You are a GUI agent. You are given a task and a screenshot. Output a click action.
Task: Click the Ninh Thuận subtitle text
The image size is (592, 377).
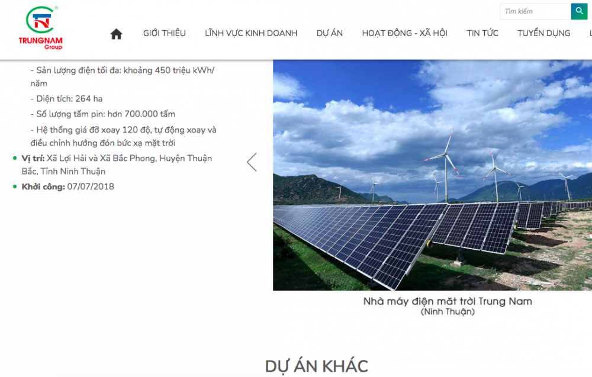click(448, 311)
